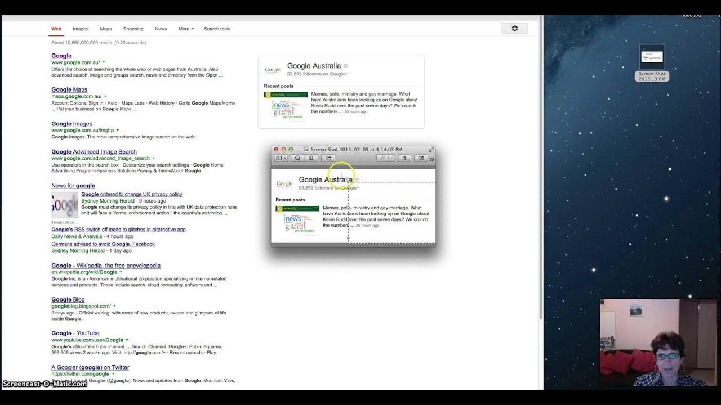Open the Google settings gear menu

[515, 29]
